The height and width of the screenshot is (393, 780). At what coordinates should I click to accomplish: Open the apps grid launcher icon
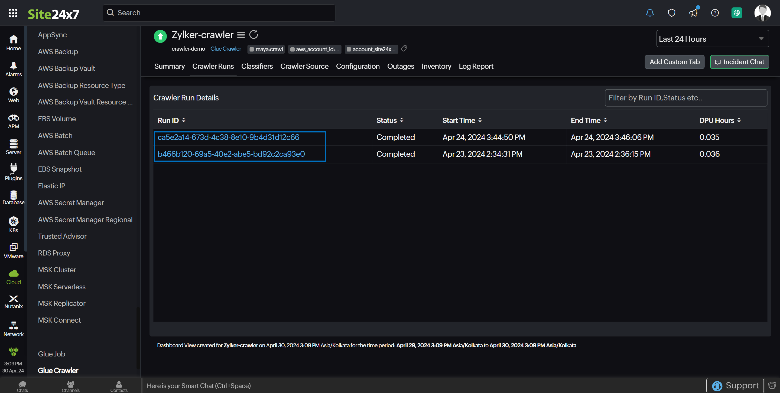13,13
